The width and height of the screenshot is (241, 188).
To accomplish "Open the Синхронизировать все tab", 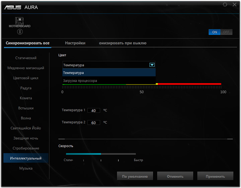I will coord(27,43).
